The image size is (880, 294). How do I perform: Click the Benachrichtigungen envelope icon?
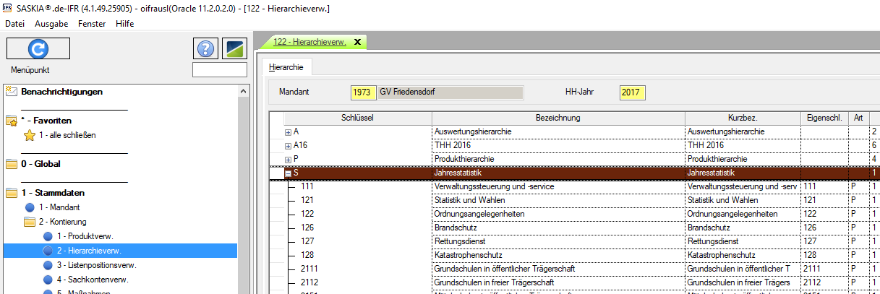(x=11, y=92)
